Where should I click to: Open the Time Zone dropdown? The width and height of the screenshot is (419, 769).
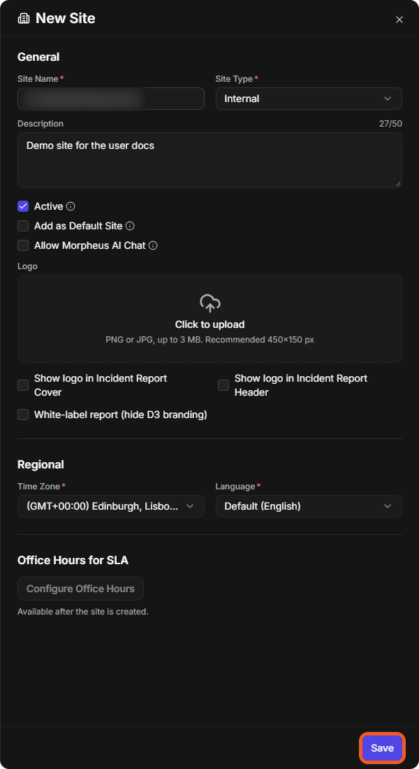click(x=111, y=506)
